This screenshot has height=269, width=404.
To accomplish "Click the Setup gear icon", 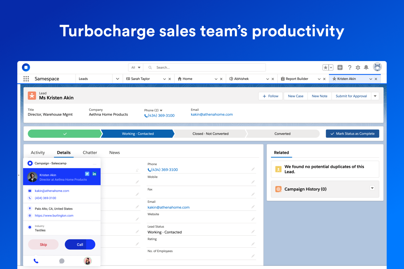I will tap(358, 67).
